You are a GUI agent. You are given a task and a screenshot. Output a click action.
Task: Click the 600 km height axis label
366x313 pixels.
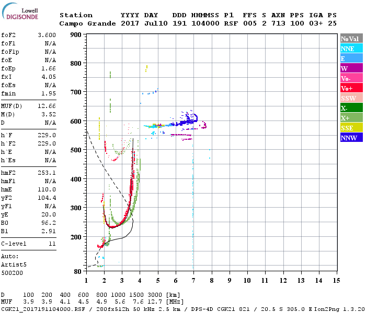click(x=76, y=122)
